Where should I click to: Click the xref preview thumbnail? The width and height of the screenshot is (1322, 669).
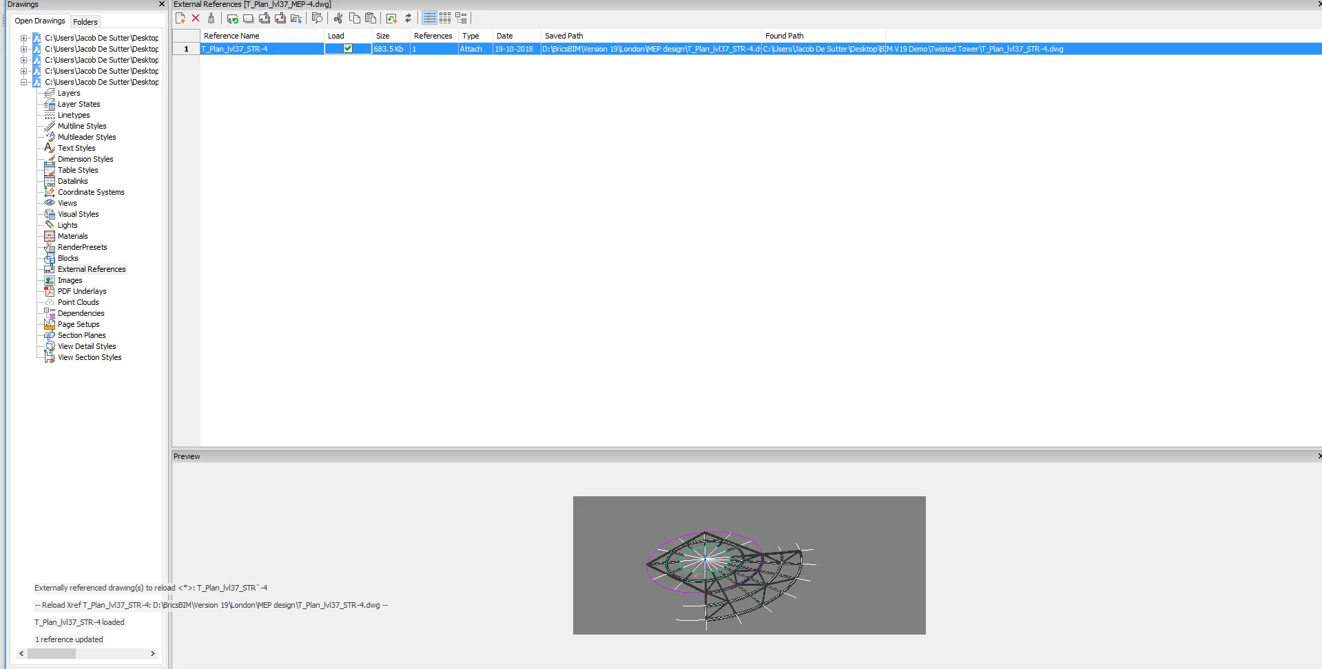coord(749,565)
